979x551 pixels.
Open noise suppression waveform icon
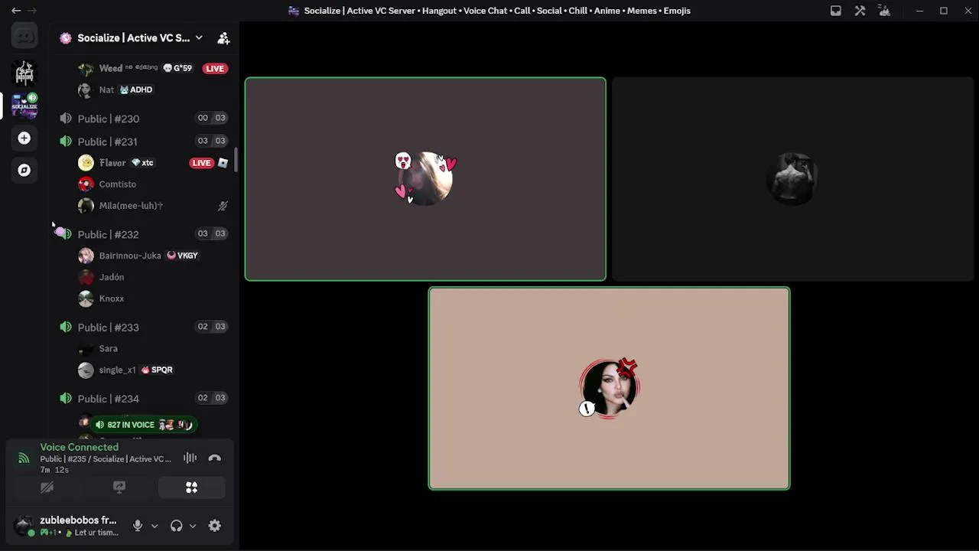point(190,458)
